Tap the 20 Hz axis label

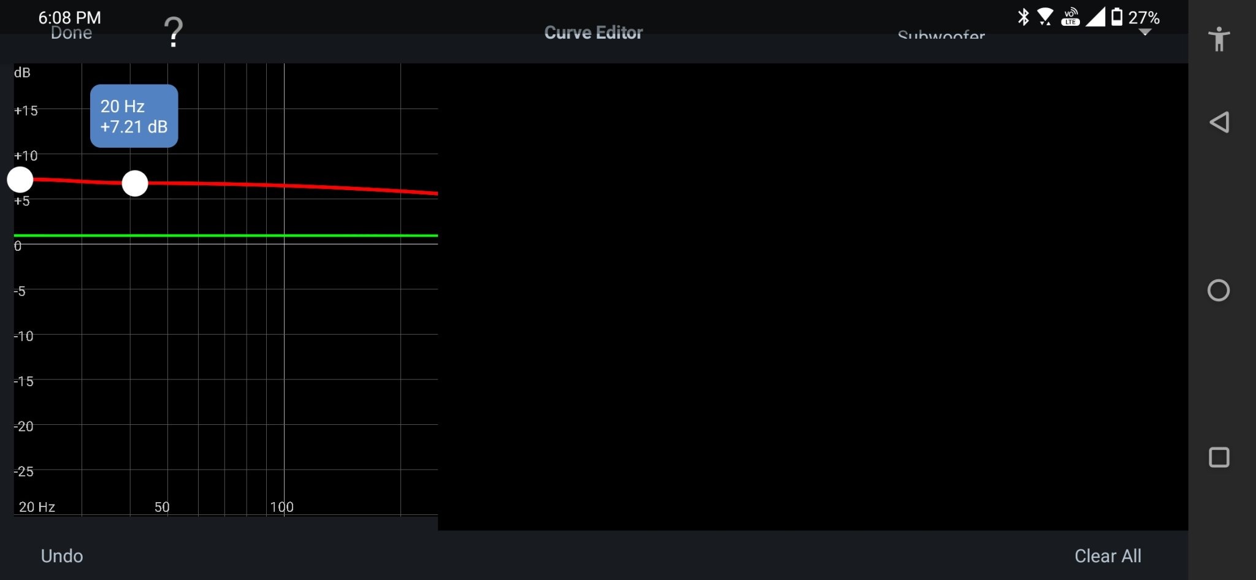37,507
